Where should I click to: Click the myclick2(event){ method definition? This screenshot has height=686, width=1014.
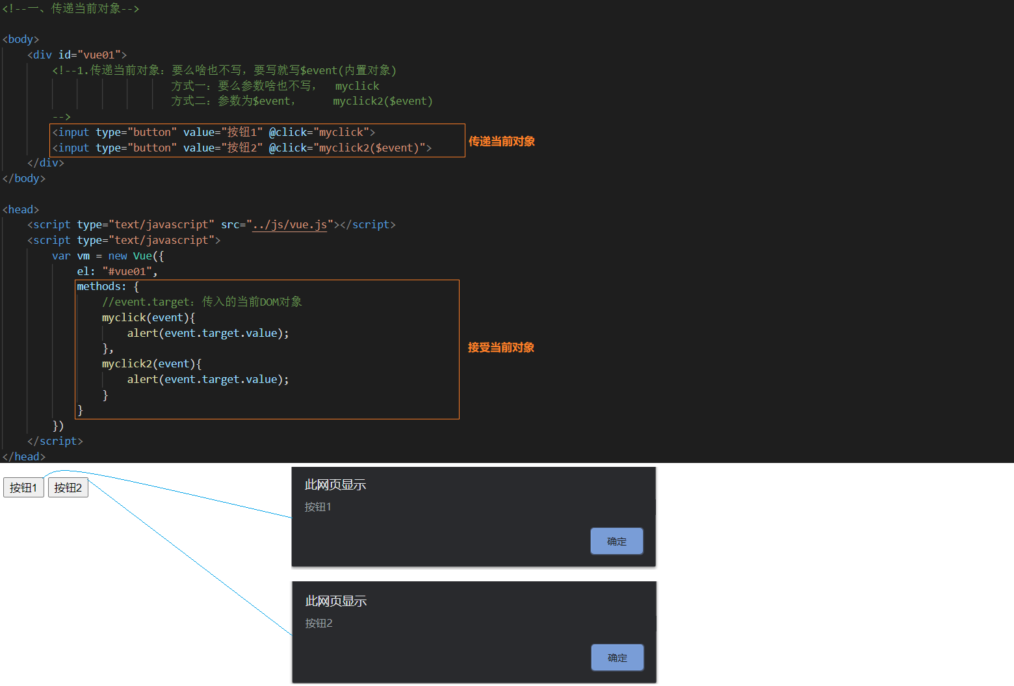pyautogui.click(x=151, y=364)
